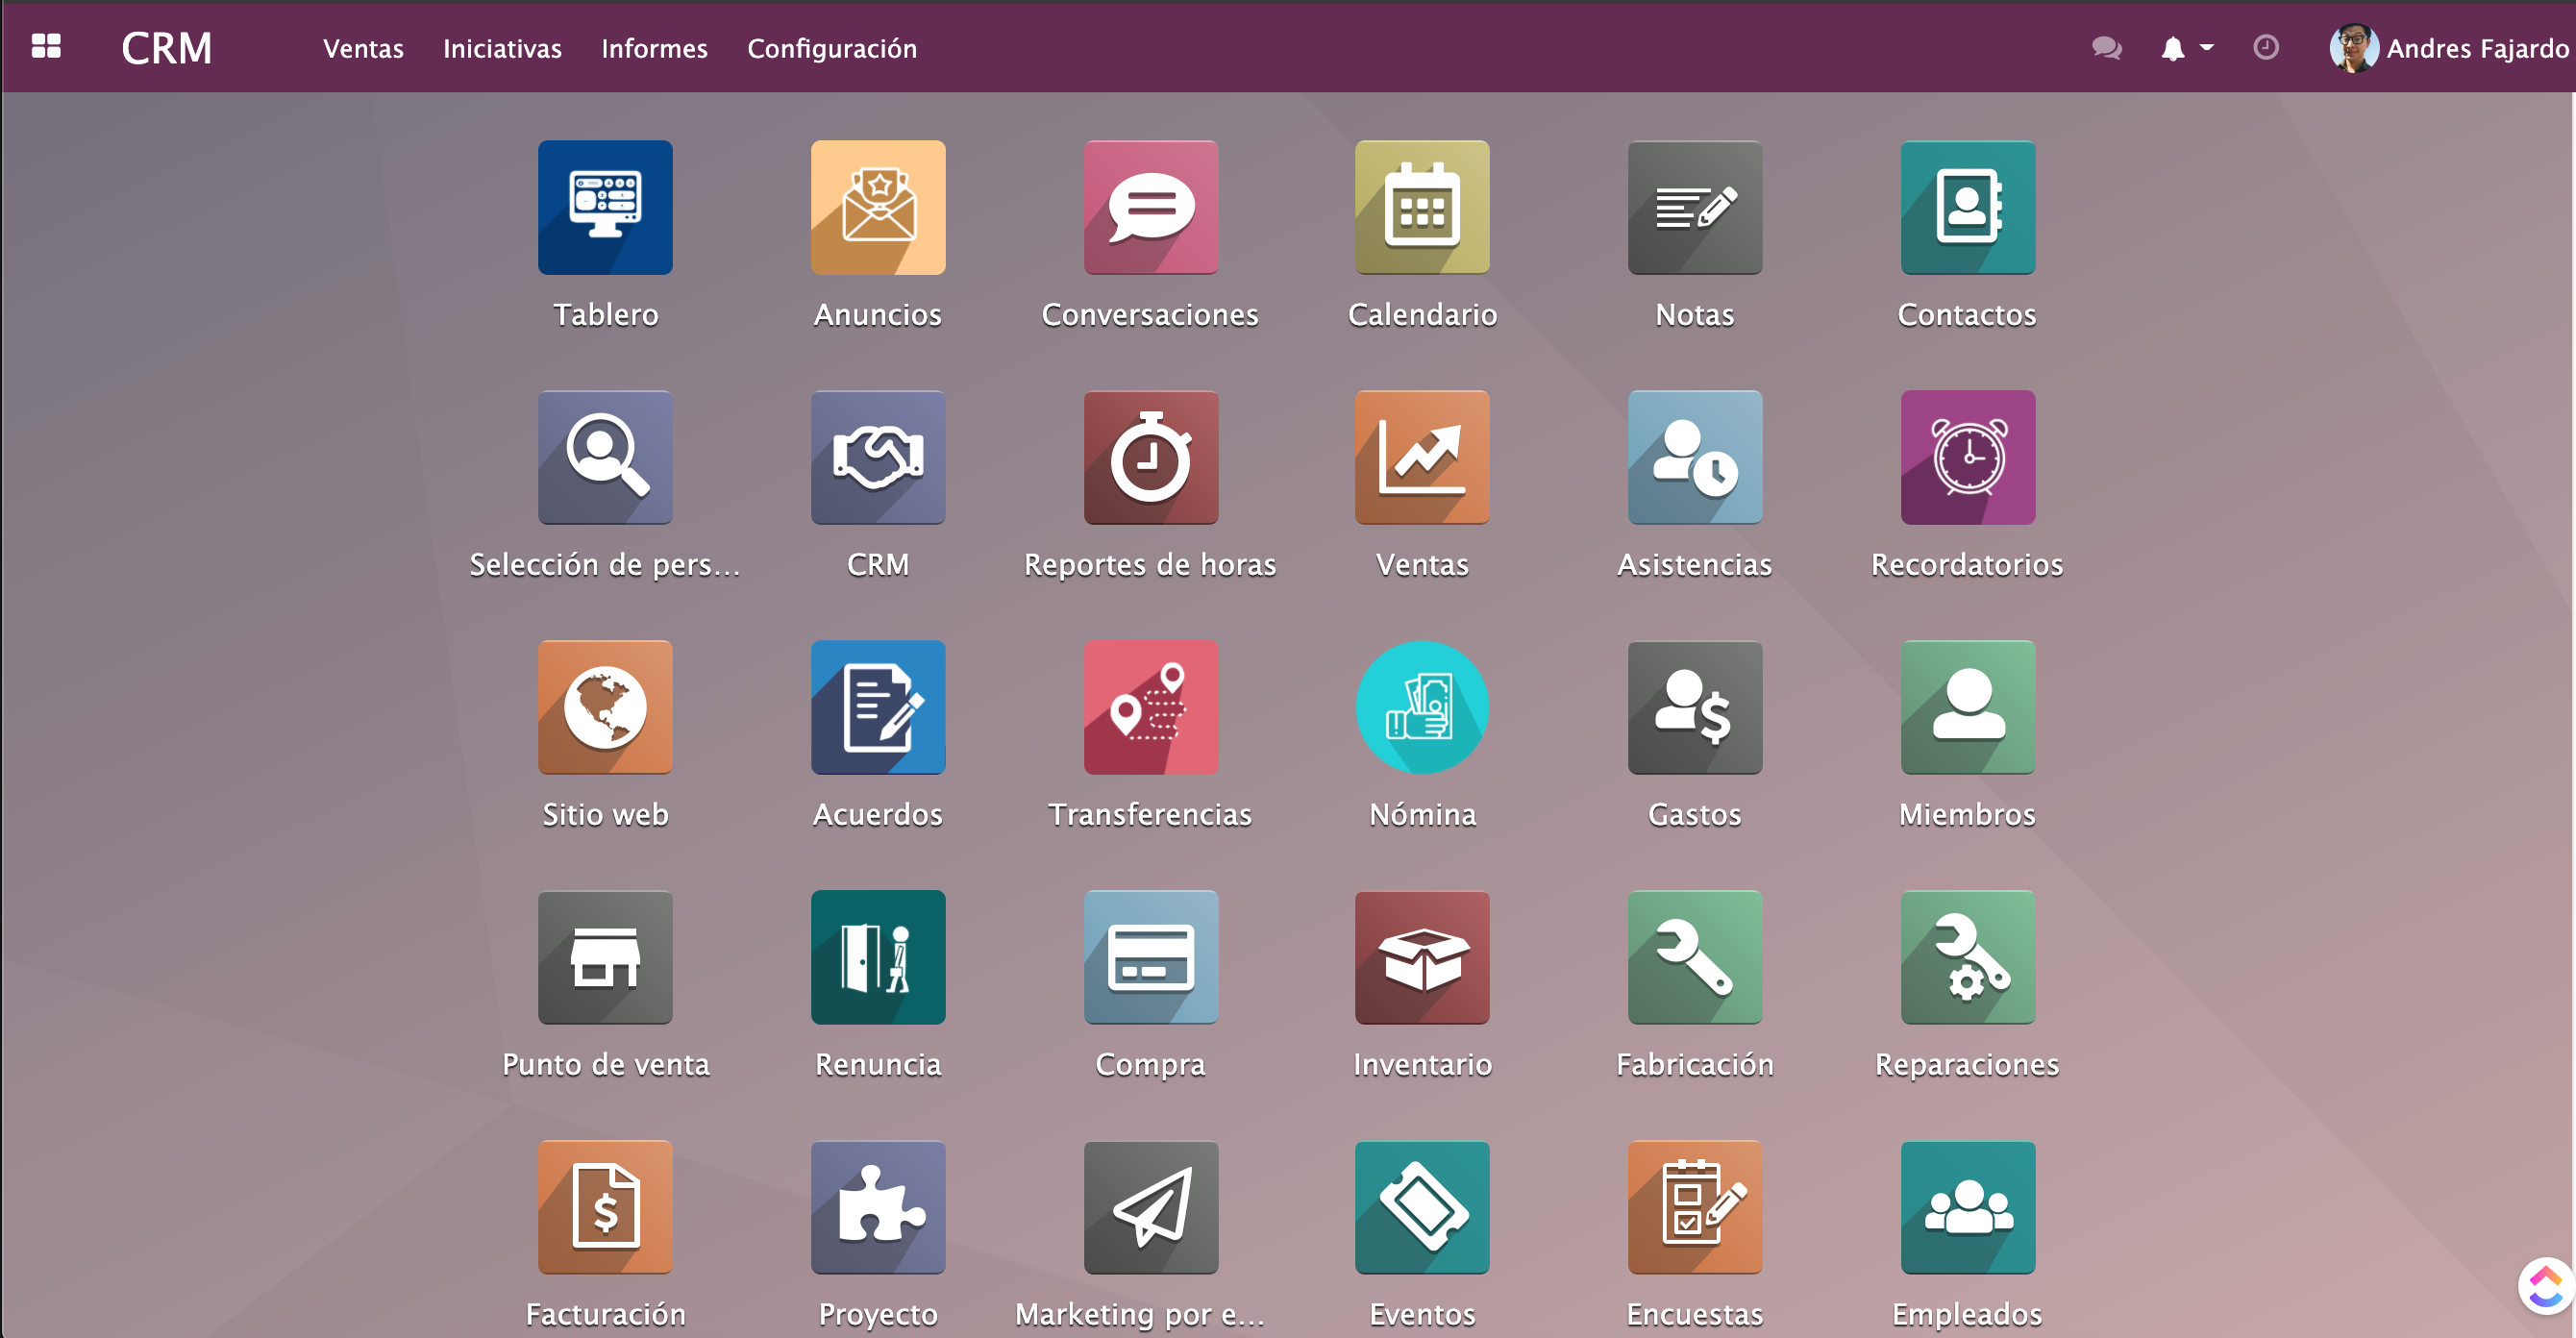
Task: Open the conversations chat icon in navbar
Action: 2107,48
